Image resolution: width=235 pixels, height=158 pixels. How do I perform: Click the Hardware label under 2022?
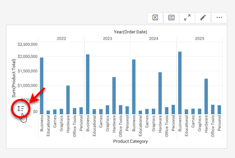68,124
